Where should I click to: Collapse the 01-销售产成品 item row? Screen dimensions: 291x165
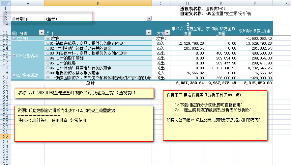point(48,43)
